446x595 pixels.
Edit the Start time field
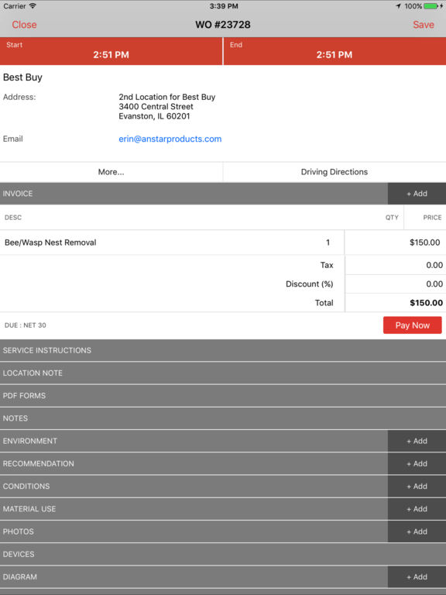(111, 51)
